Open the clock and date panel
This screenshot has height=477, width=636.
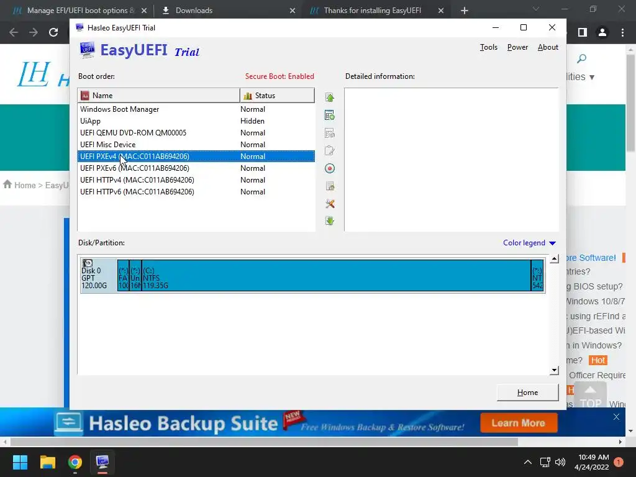591,462
